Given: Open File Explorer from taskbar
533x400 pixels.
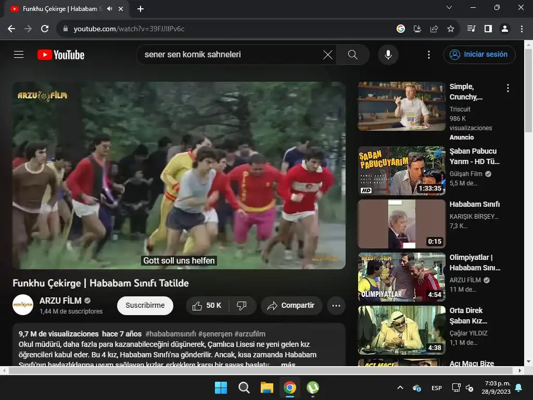Looking at the screenshot, I should click(x=267, y=387).
